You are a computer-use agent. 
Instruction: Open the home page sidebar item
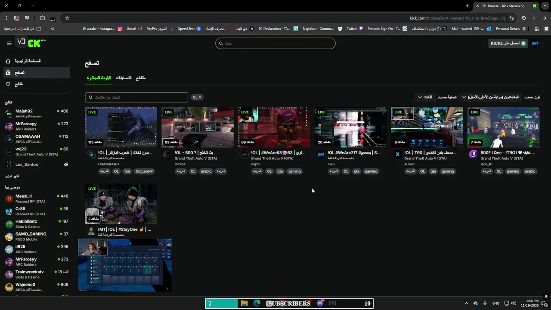click(x=36, y=61)
